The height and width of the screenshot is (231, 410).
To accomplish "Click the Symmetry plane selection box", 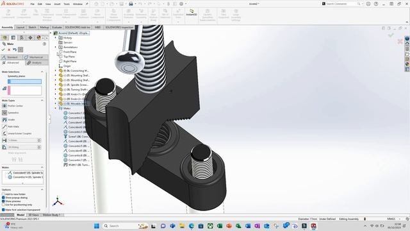I will (x=24, y=81).
